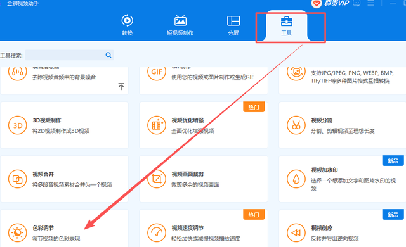Open the 3D视频制作 icon

tap(17, 125)
